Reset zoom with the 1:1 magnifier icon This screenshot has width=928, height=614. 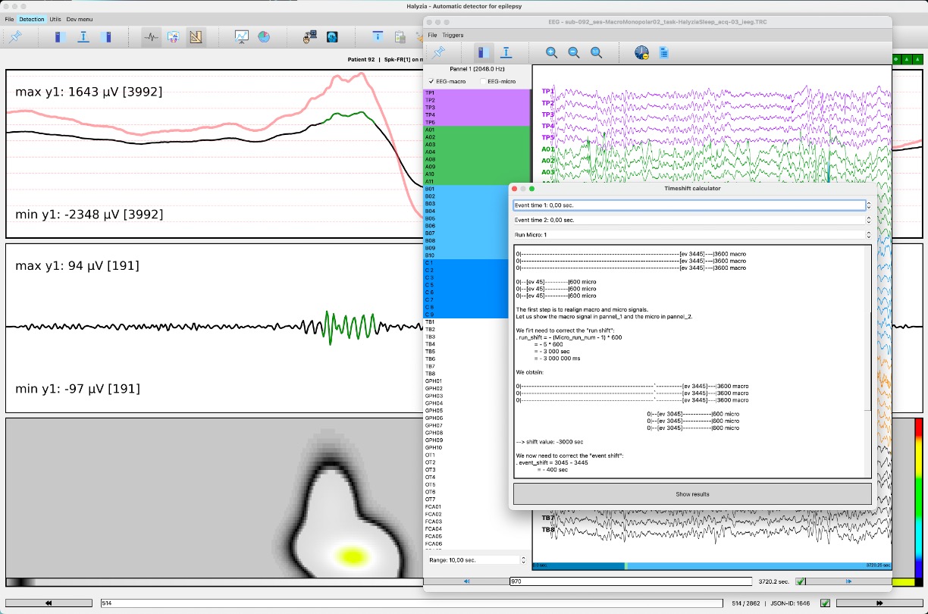(597, 52)
